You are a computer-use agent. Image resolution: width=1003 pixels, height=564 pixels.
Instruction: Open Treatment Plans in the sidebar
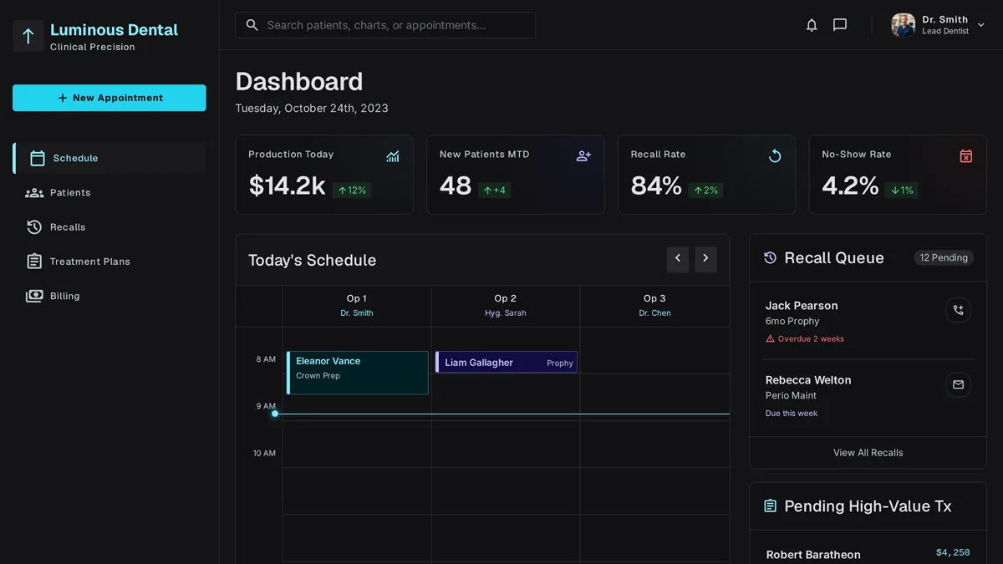click(x=109, y=262)
